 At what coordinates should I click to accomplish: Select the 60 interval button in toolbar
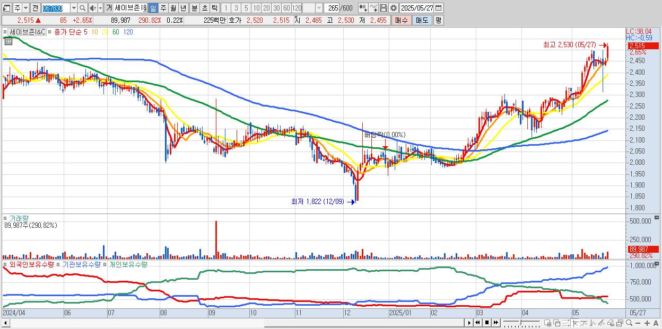286,8
